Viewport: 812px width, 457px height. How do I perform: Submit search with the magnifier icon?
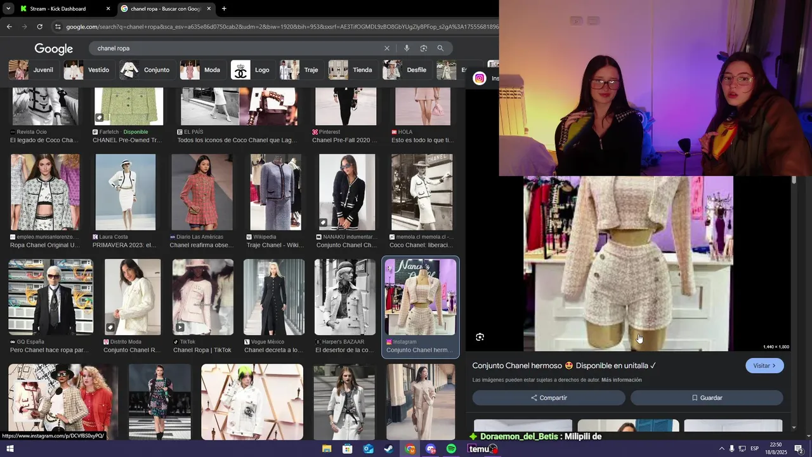440,48
